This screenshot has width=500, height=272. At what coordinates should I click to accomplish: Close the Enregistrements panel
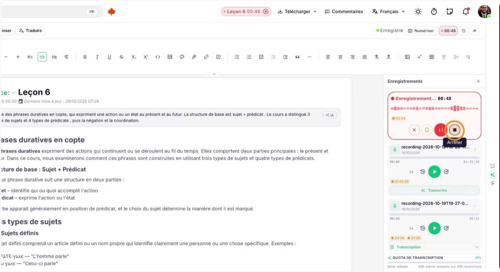pos(478,81)
